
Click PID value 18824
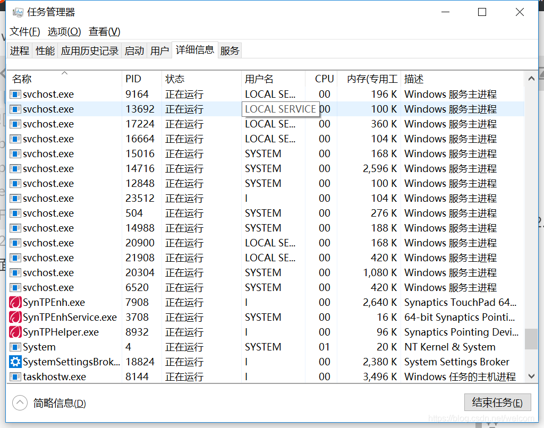pos(140,362)
